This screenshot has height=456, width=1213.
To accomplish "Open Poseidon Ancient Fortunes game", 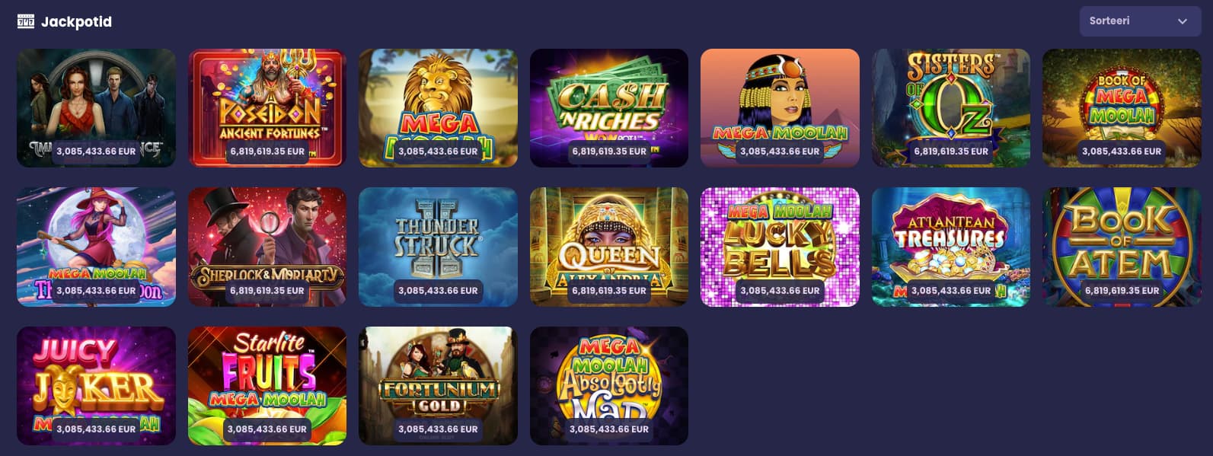I will point(267,108).
